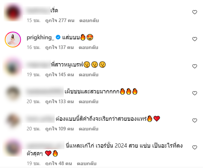Like the เวอร์ชั่น 2024 comment
The image size is (203, 168).
195,147
